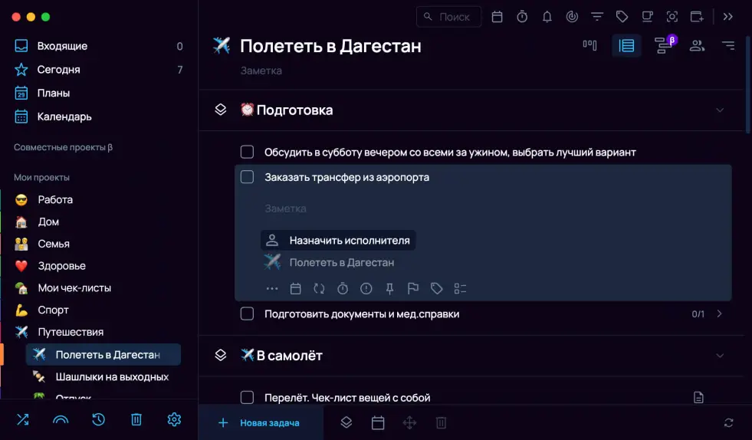Check off 'Заказать трансфер из аэропорта' task

click(x=247, y=177)
